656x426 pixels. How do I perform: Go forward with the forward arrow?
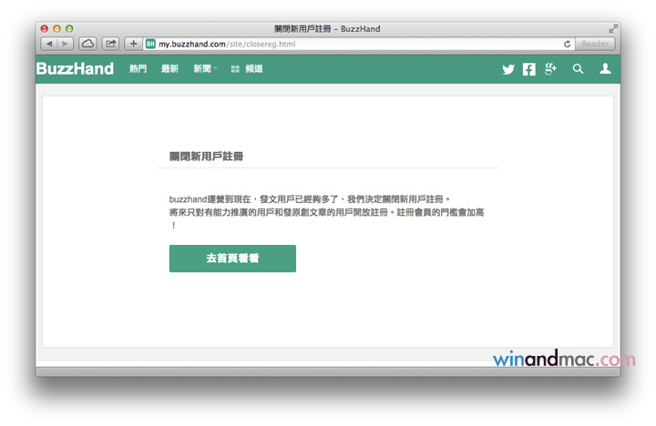[65, 44]
